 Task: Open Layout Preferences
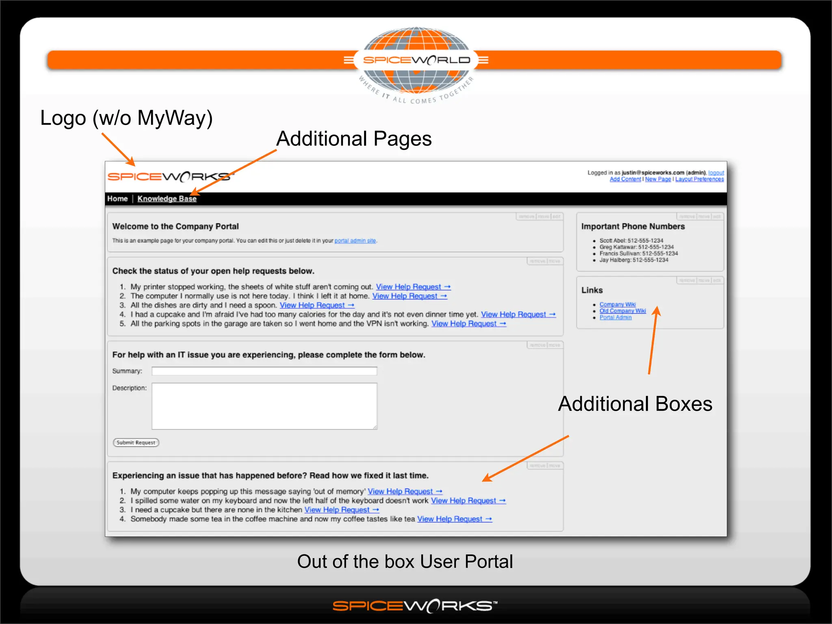coord(700,179)
